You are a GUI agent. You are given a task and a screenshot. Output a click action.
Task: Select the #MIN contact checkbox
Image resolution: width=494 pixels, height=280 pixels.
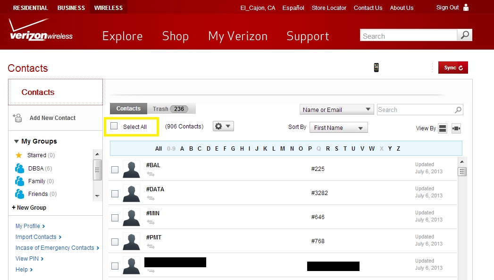tap(115, 218)
